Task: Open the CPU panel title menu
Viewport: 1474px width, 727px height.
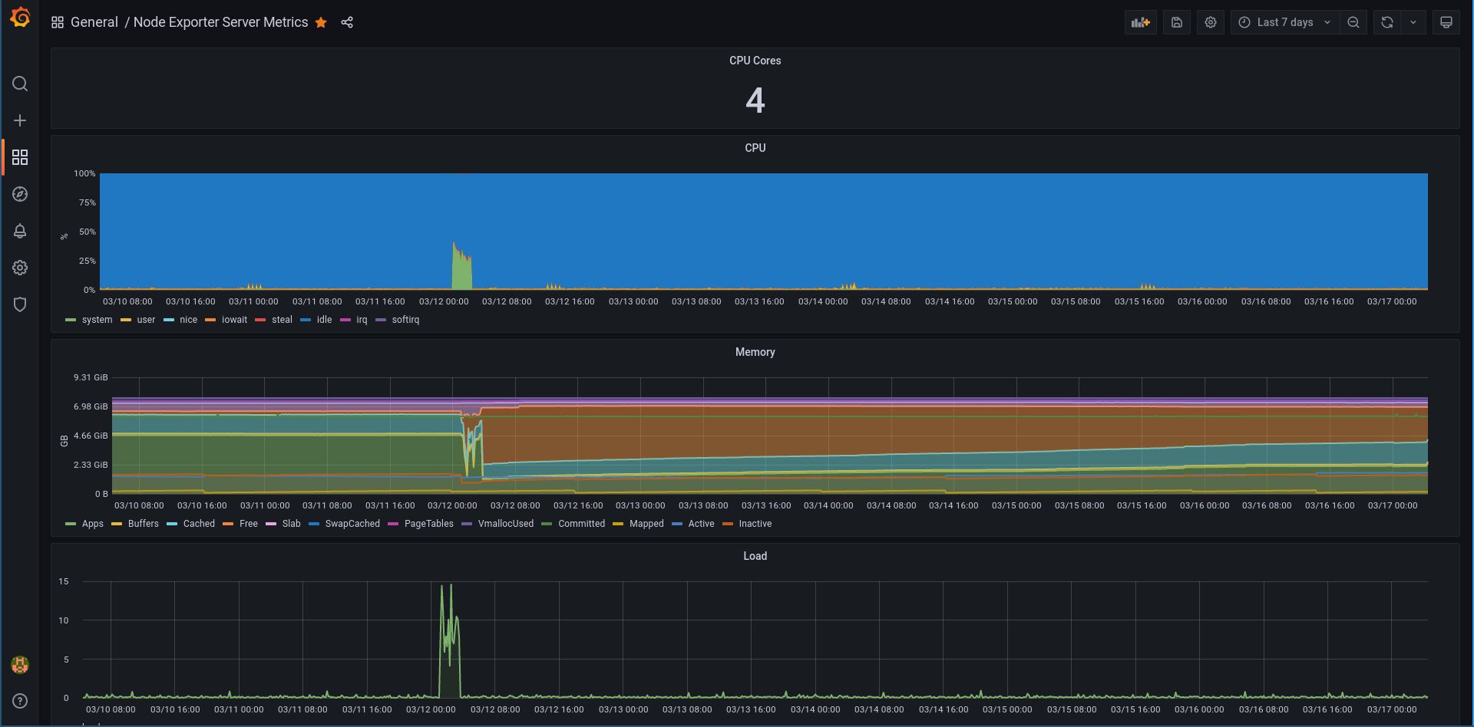Action: (x=755, y=148)
